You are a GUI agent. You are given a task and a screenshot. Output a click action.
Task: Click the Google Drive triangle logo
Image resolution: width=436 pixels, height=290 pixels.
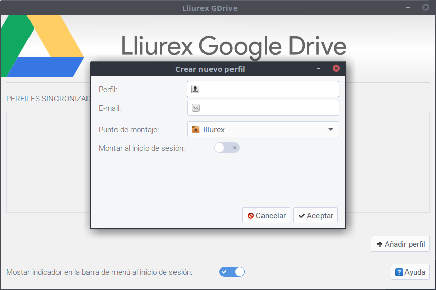coord(42,46)
